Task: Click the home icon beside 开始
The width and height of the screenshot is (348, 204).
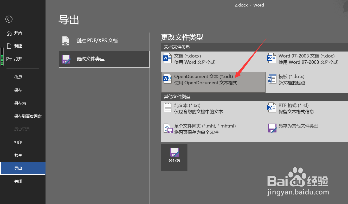Action: tap(9, 33)
